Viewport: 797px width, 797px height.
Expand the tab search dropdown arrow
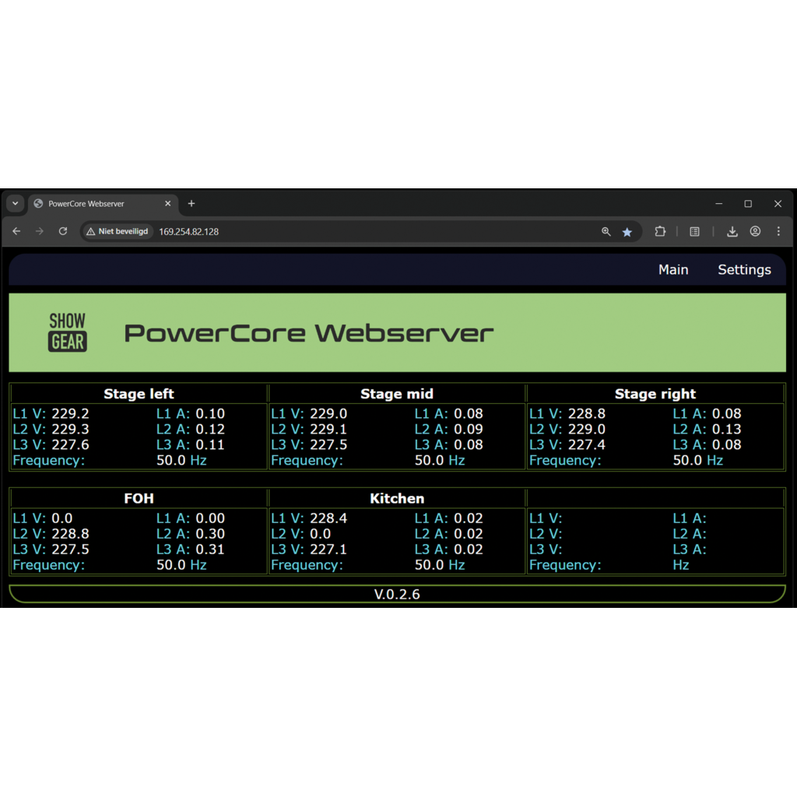(x=15, y=204)
